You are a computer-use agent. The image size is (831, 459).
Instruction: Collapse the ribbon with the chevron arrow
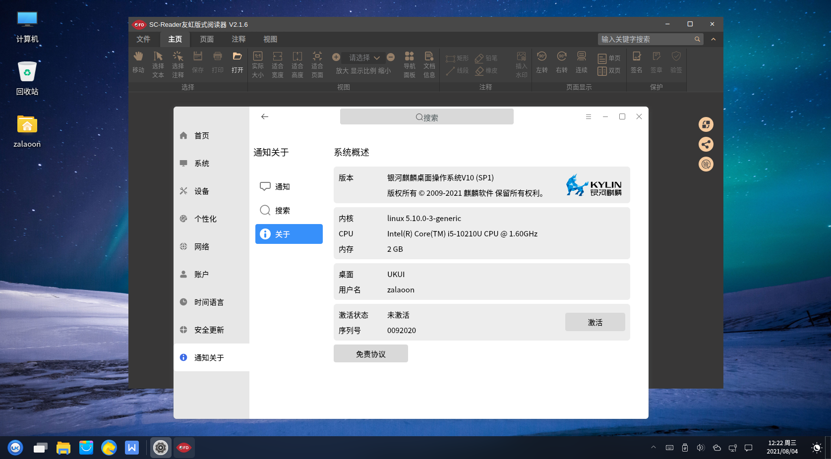(x=713, y=39)
